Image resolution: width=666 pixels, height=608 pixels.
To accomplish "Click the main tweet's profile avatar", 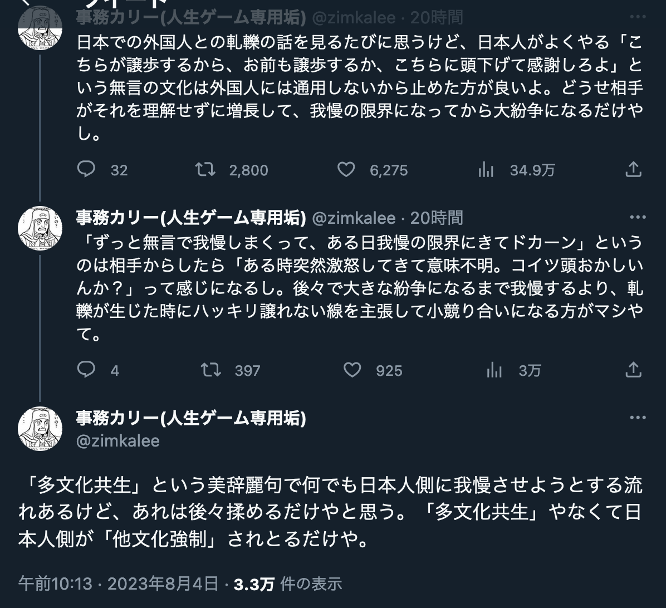I will pos(40,428).
